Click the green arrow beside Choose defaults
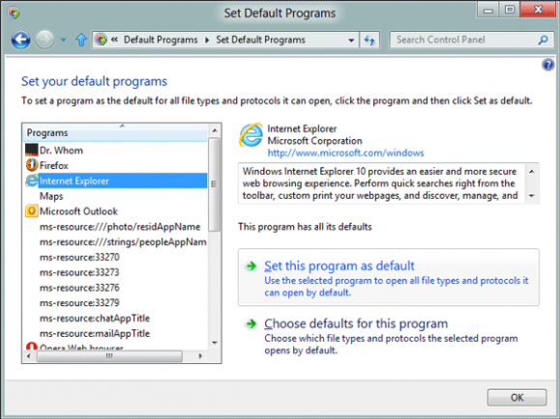 click(251, 323)
